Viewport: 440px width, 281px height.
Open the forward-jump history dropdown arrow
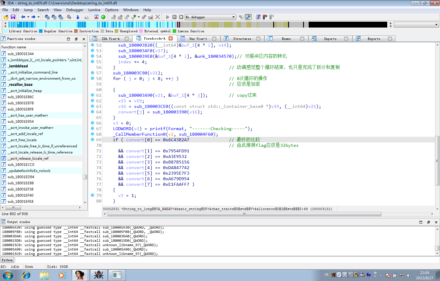(x=38, y=17)
